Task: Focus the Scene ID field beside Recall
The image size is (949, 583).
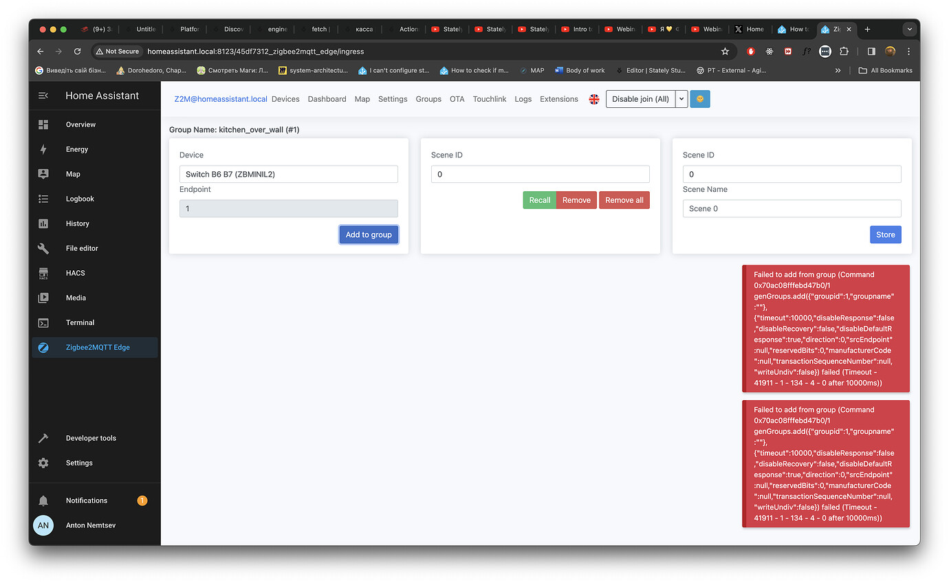Action: point(541,174)
